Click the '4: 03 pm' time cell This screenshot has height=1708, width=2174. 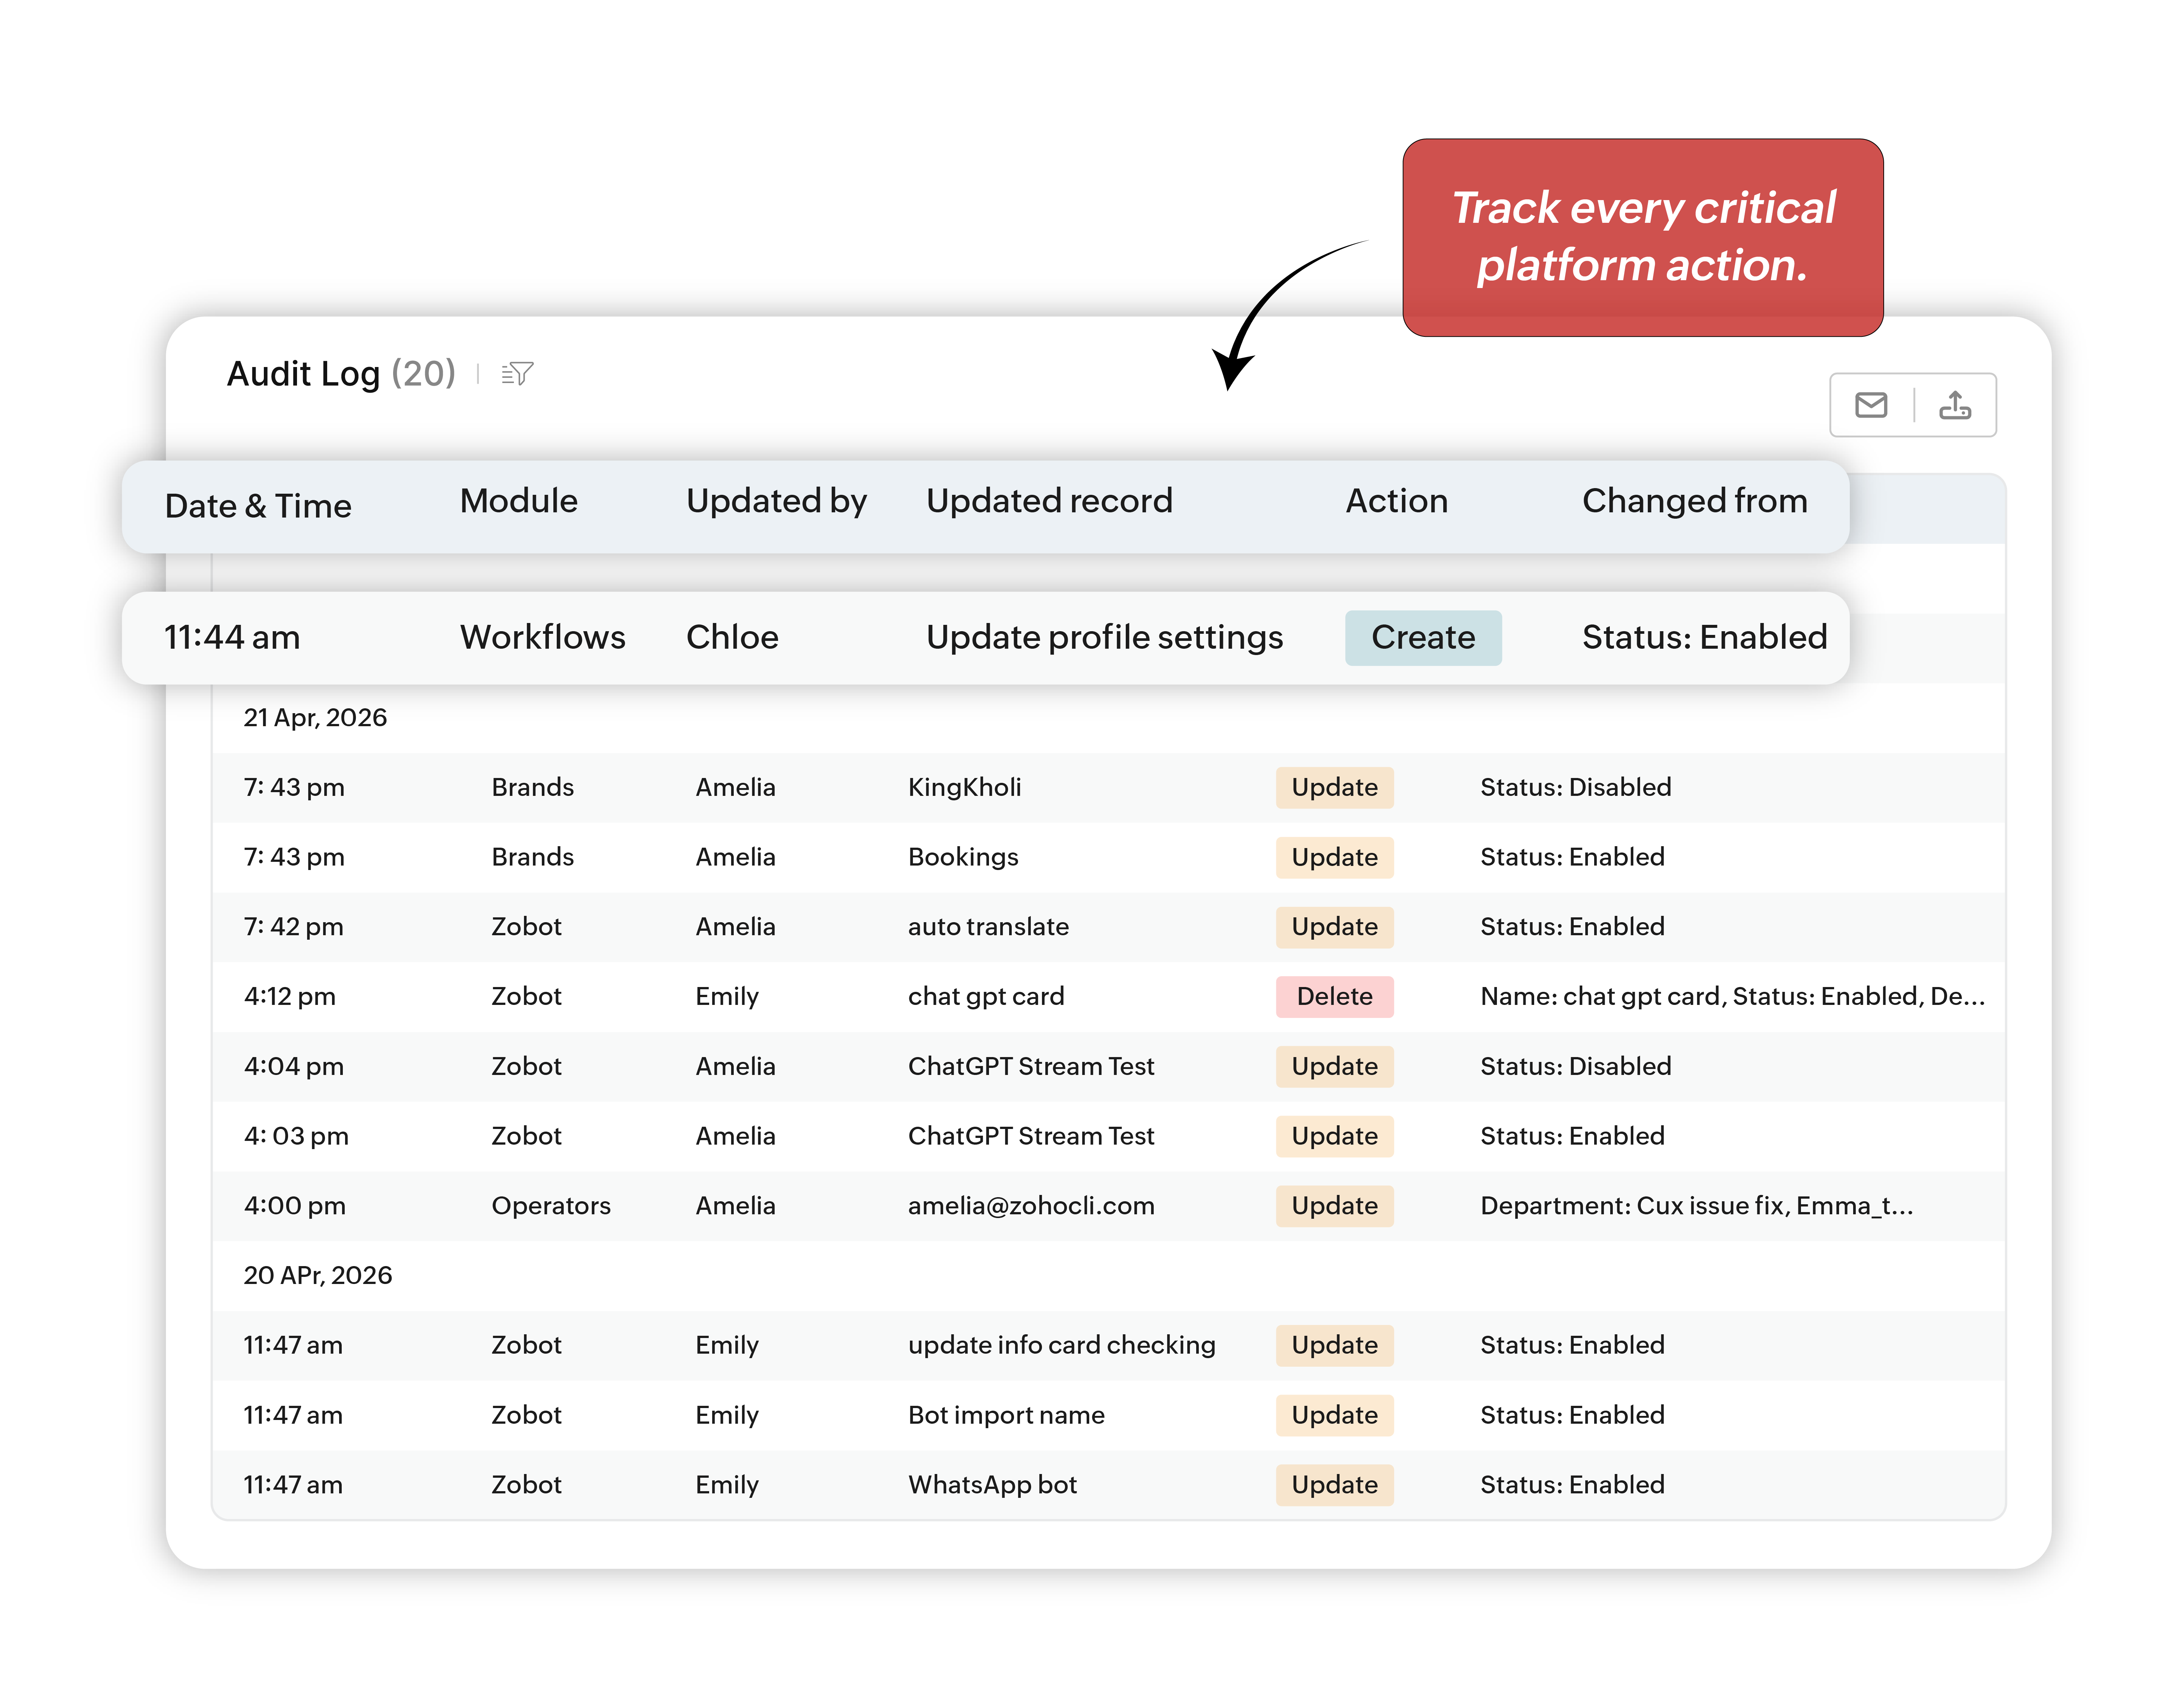click(296, 1137)
